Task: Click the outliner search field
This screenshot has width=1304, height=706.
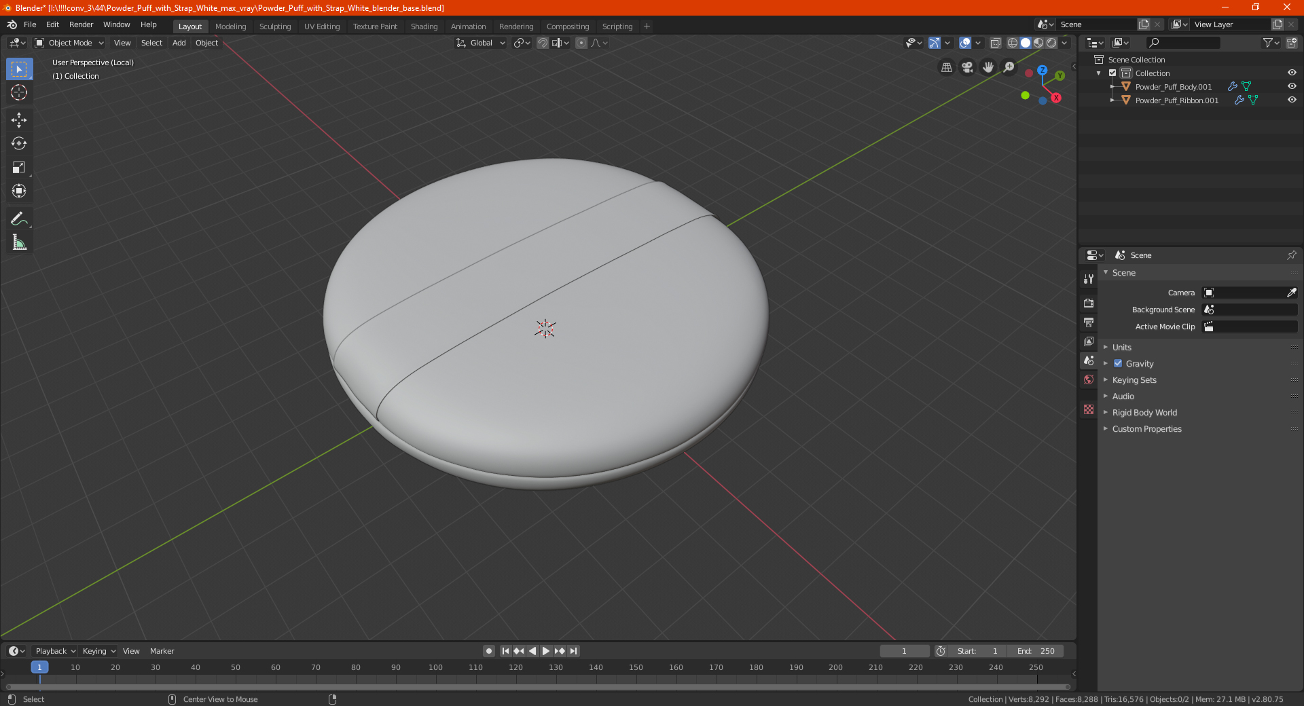Action: point(1182,43)
